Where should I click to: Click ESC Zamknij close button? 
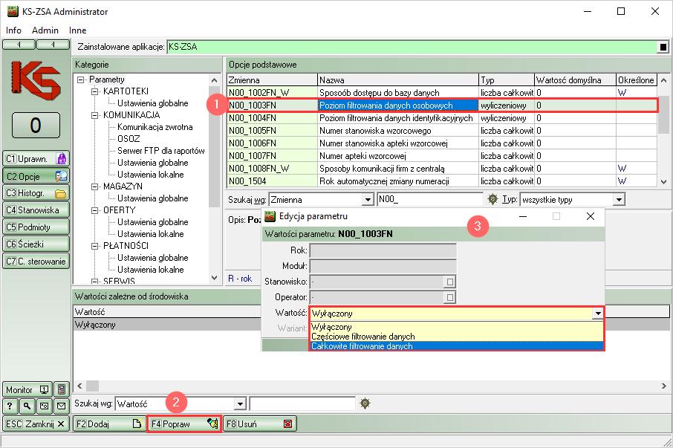[x=36, y=424]
